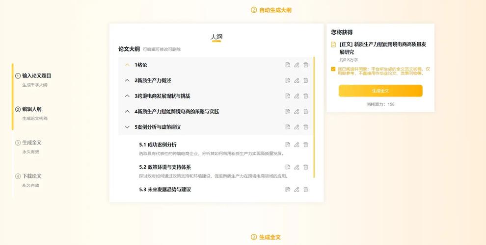Viewport: 486px width, 245px height.
Task: Add subsection under 2新质生产力概述
Action: (x=288, y=80)
